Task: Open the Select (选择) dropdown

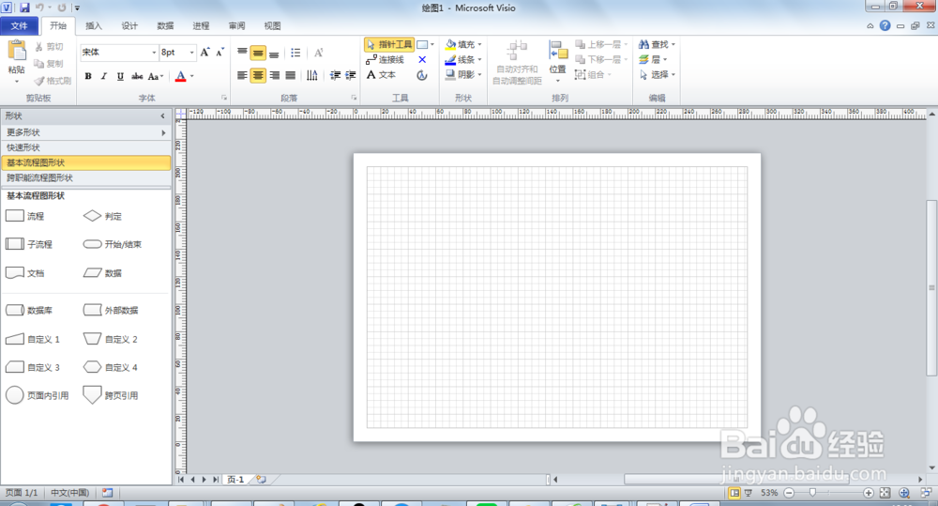Action: point(657,74)
